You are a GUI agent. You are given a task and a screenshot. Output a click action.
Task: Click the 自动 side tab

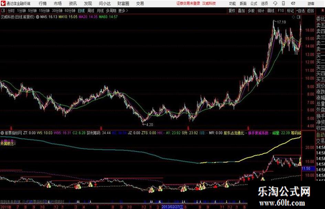tap(321, 135)
